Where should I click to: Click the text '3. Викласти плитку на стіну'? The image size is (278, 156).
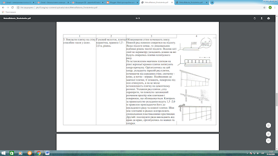[79, 39]
